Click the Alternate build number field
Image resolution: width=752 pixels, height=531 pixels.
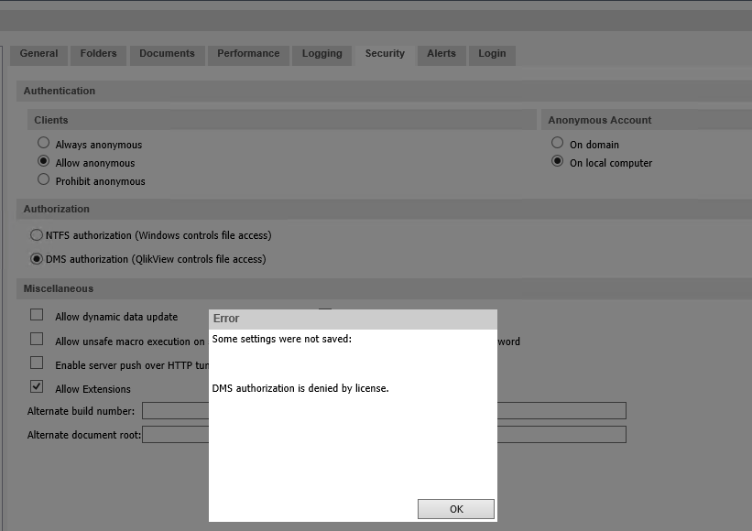[384, 411]
